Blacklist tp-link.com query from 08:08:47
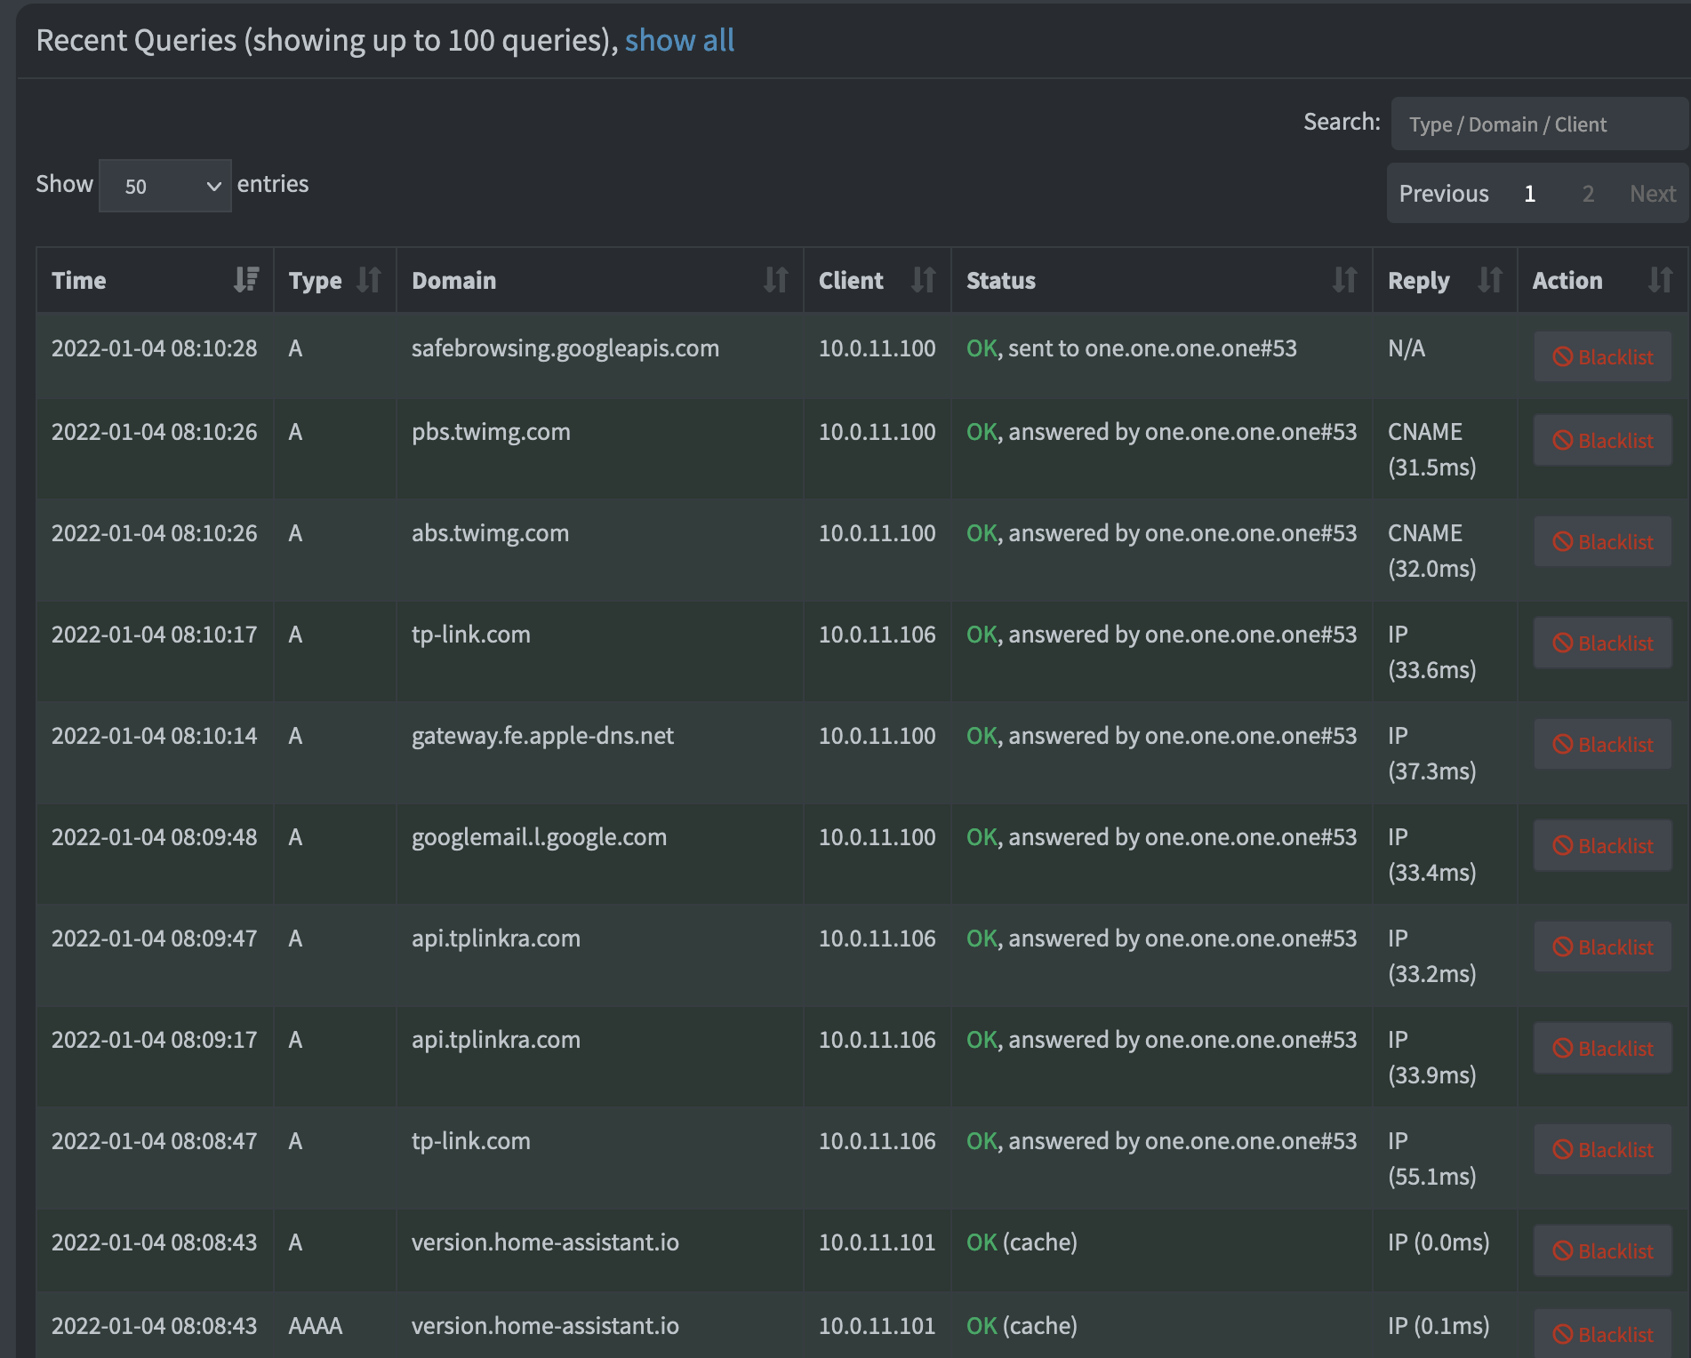The height and width of the screenshot is (1358, 1691). tap(1603, 1149)
